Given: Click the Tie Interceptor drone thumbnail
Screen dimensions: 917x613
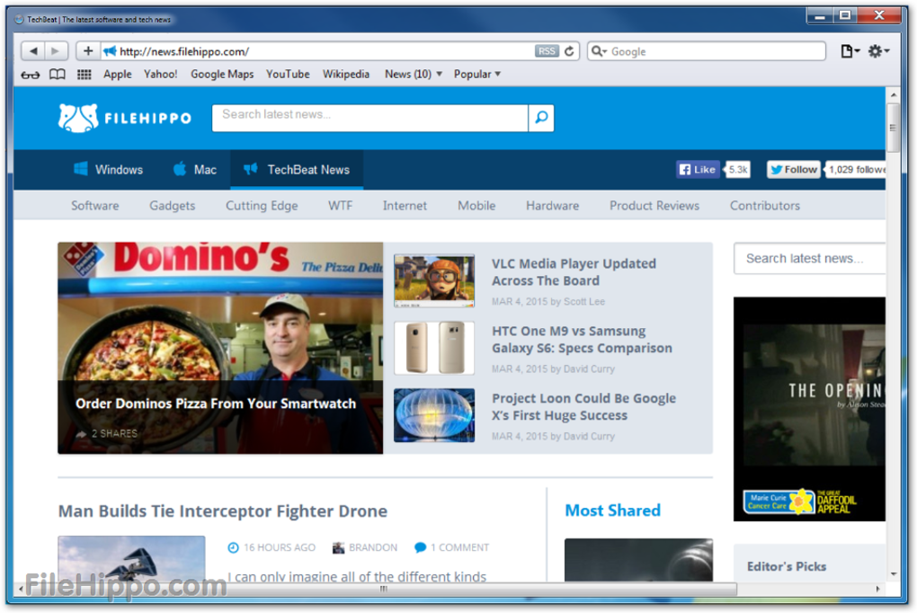Looking at the screenshot, I should click(131, 558).
